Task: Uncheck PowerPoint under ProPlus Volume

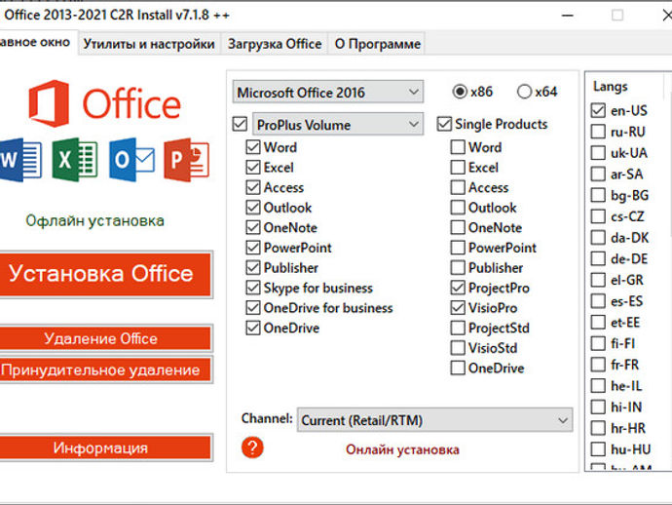Action: [253, 248]
